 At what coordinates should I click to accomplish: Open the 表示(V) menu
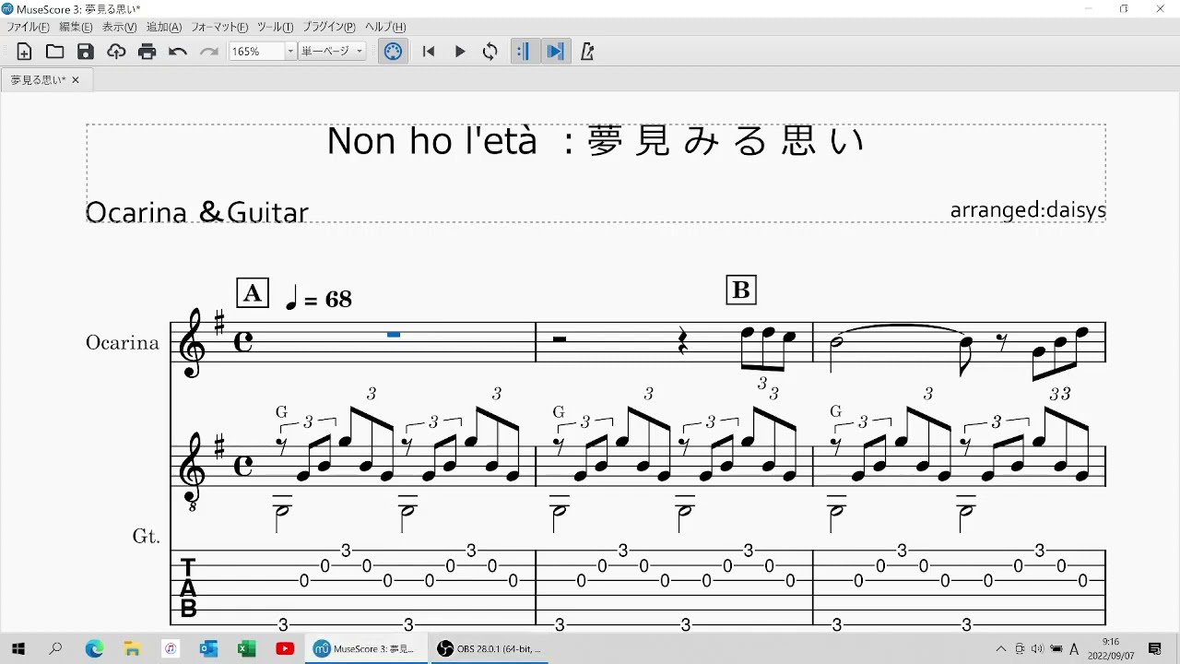[x=119, y=28]
